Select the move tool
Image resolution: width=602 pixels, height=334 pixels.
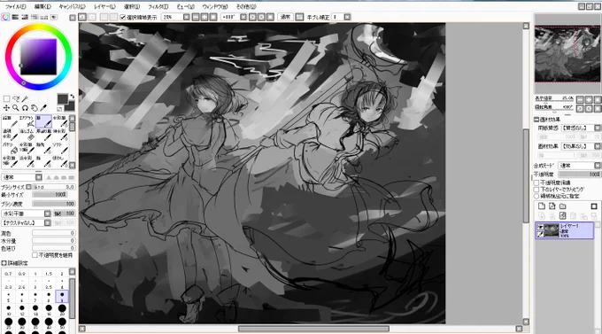(x=6, y=108)
